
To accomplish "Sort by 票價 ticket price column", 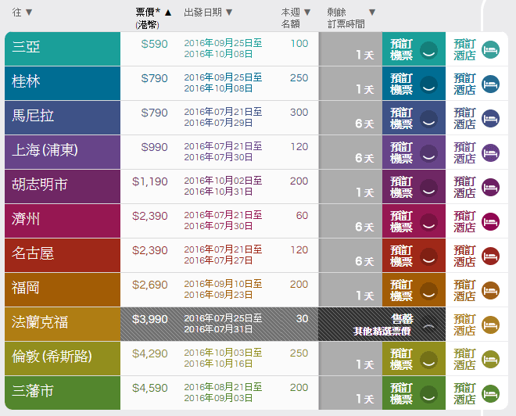I will pos(152,13).
